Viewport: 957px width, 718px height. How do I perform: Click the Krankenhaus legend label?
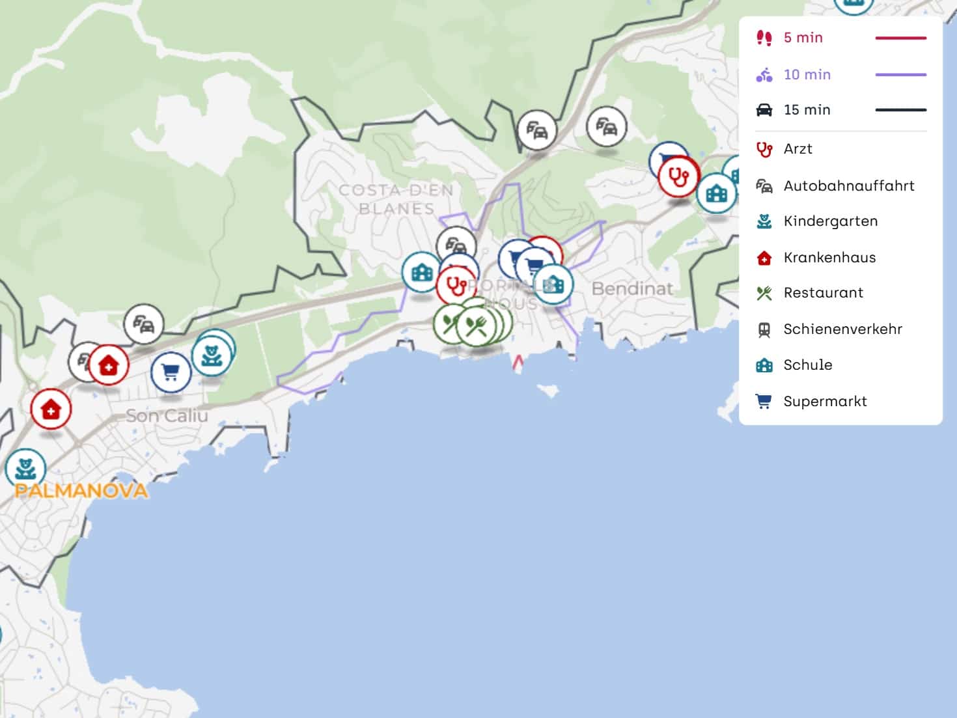[829, 258]
